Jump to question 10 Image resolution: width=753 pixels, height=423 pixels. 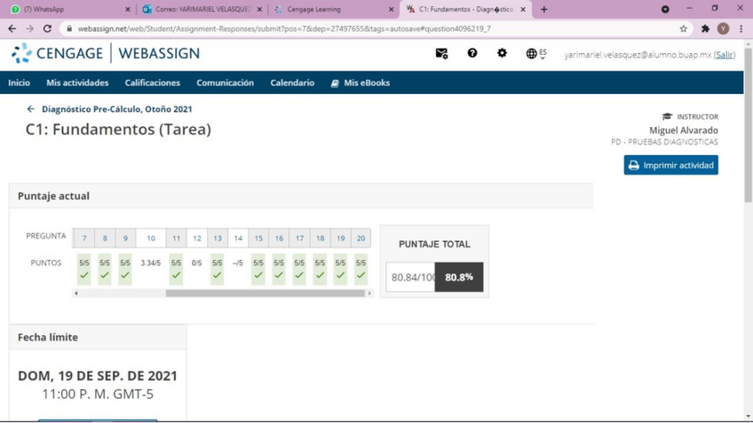(x=151, y=239)
